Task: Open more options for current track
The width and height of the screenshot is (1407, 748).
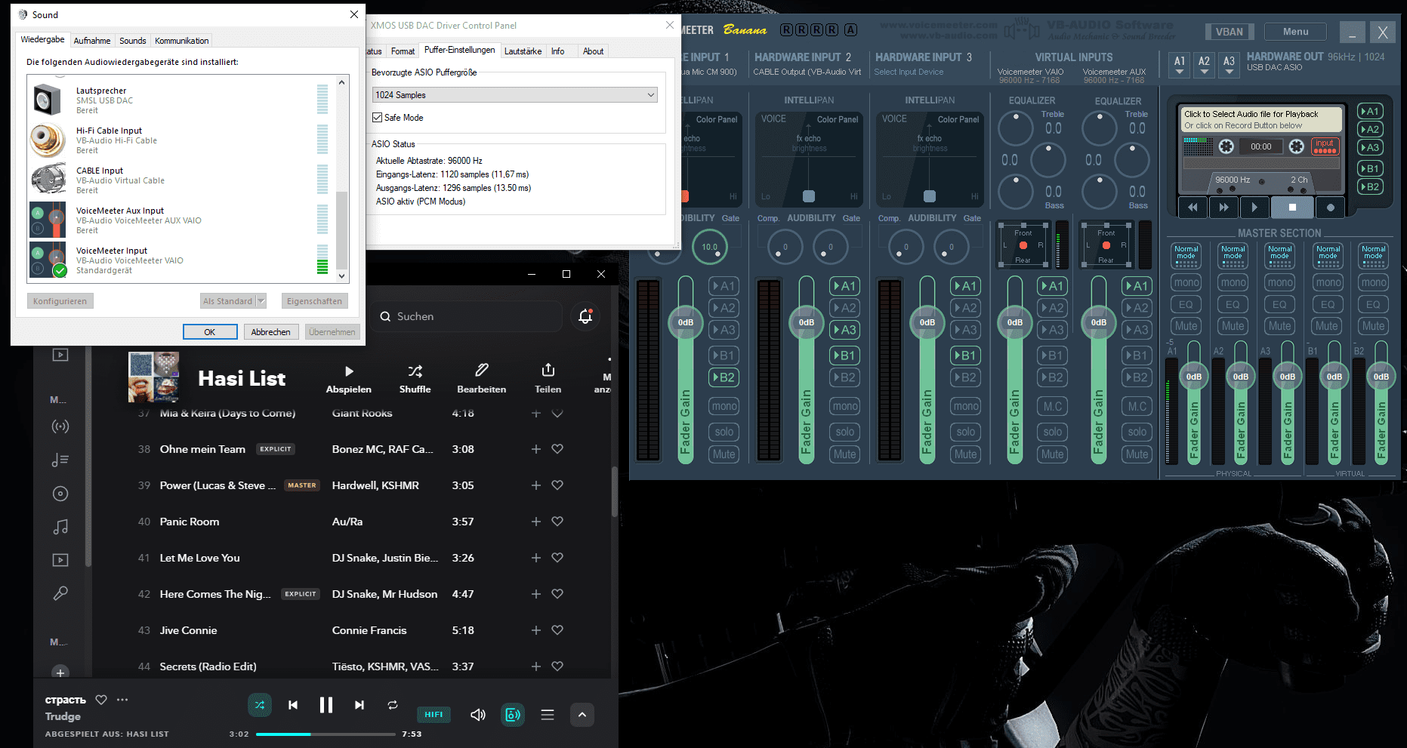Action: [x=122, y=700]
